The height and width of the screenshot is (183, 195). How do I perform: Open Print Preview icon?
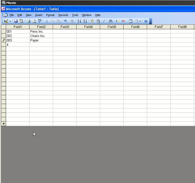click(x=34, y=21)
